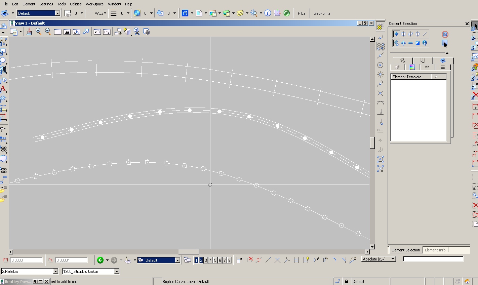Select the Zoom In view tool
Screen dimensions: 478x285
pos(38,32)
